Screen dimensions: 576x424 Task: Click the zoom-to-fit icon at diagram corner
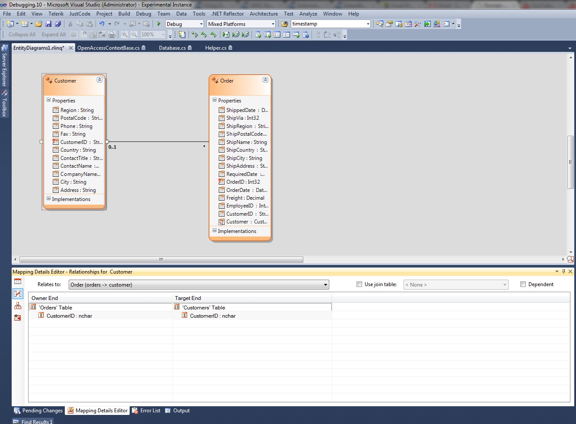[x=570, y=259]
